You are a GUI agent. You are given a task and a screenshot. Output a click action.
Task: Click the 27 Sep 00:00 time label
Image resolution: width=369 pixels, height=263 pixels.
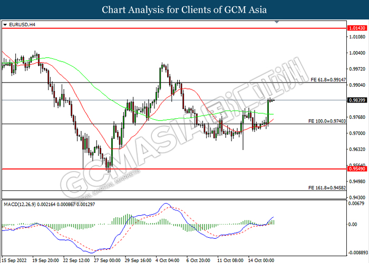pyautogui.click(x=108, y=260)
